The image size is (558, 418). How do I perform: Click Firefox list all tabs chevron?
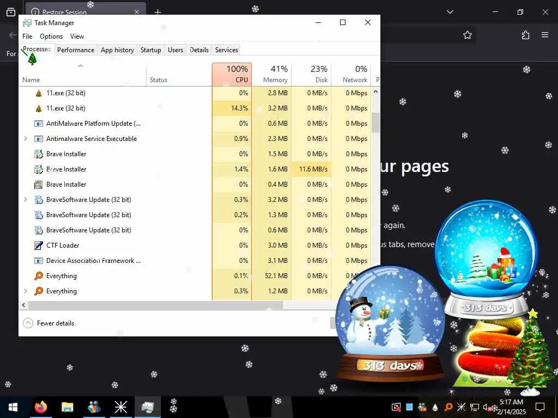[x=450, y=12]
